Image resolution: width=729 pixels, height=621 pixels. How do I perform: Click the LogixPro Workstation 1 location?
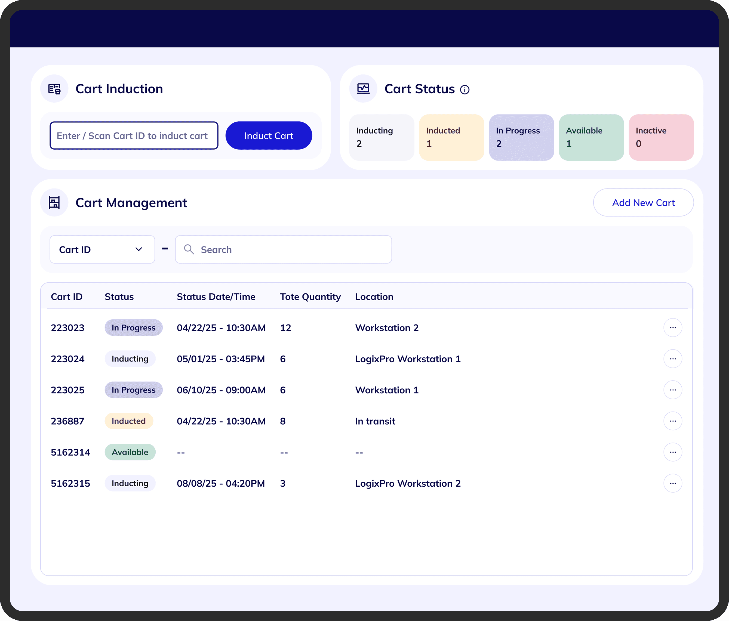point(408,359)
